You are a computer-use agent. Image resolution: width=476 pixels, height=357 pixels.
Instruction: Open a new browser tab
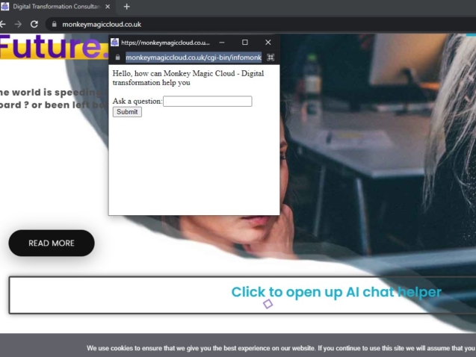pos(126,7)
